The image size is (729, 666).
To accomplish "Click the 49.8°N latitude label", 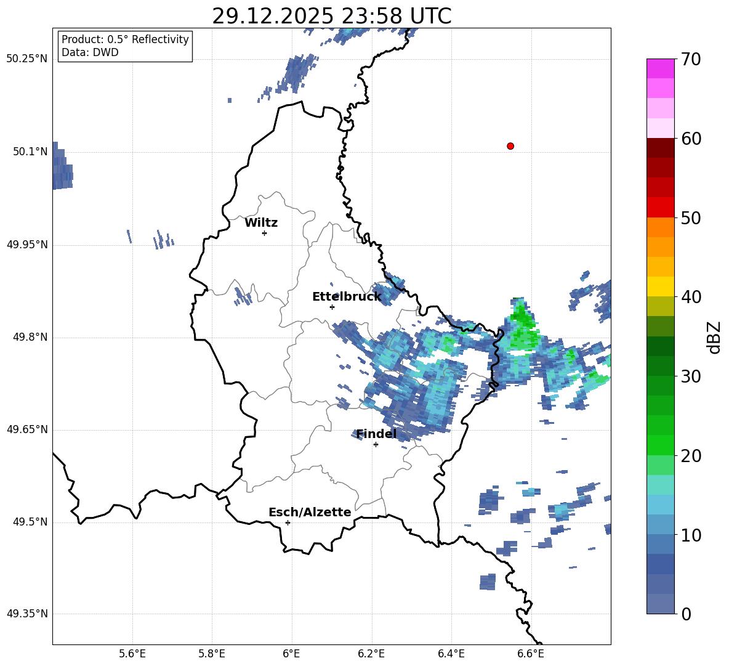I will pyautogui.click(x=30, y=337).
